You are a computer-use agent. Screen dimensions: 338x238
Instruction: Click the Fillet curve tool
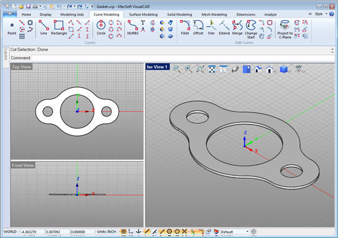(x=185, y=27)
